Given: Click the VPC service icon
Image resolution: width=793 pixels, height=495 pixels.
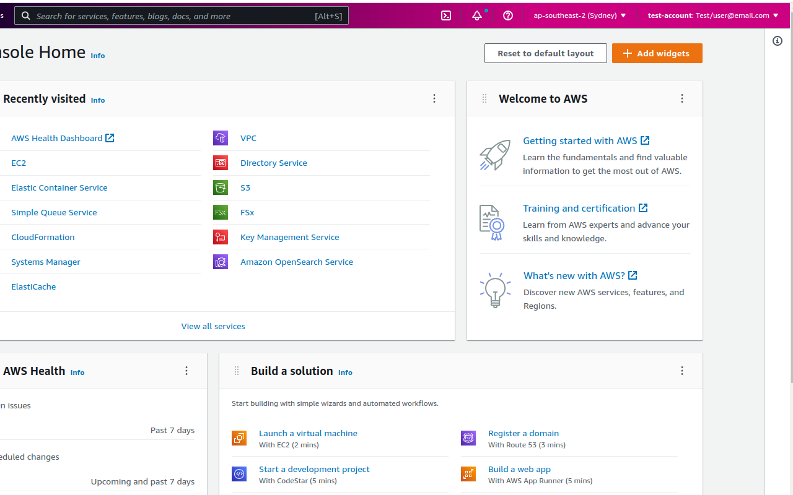Looking at the screenshot, I should [x=221, y=138].
